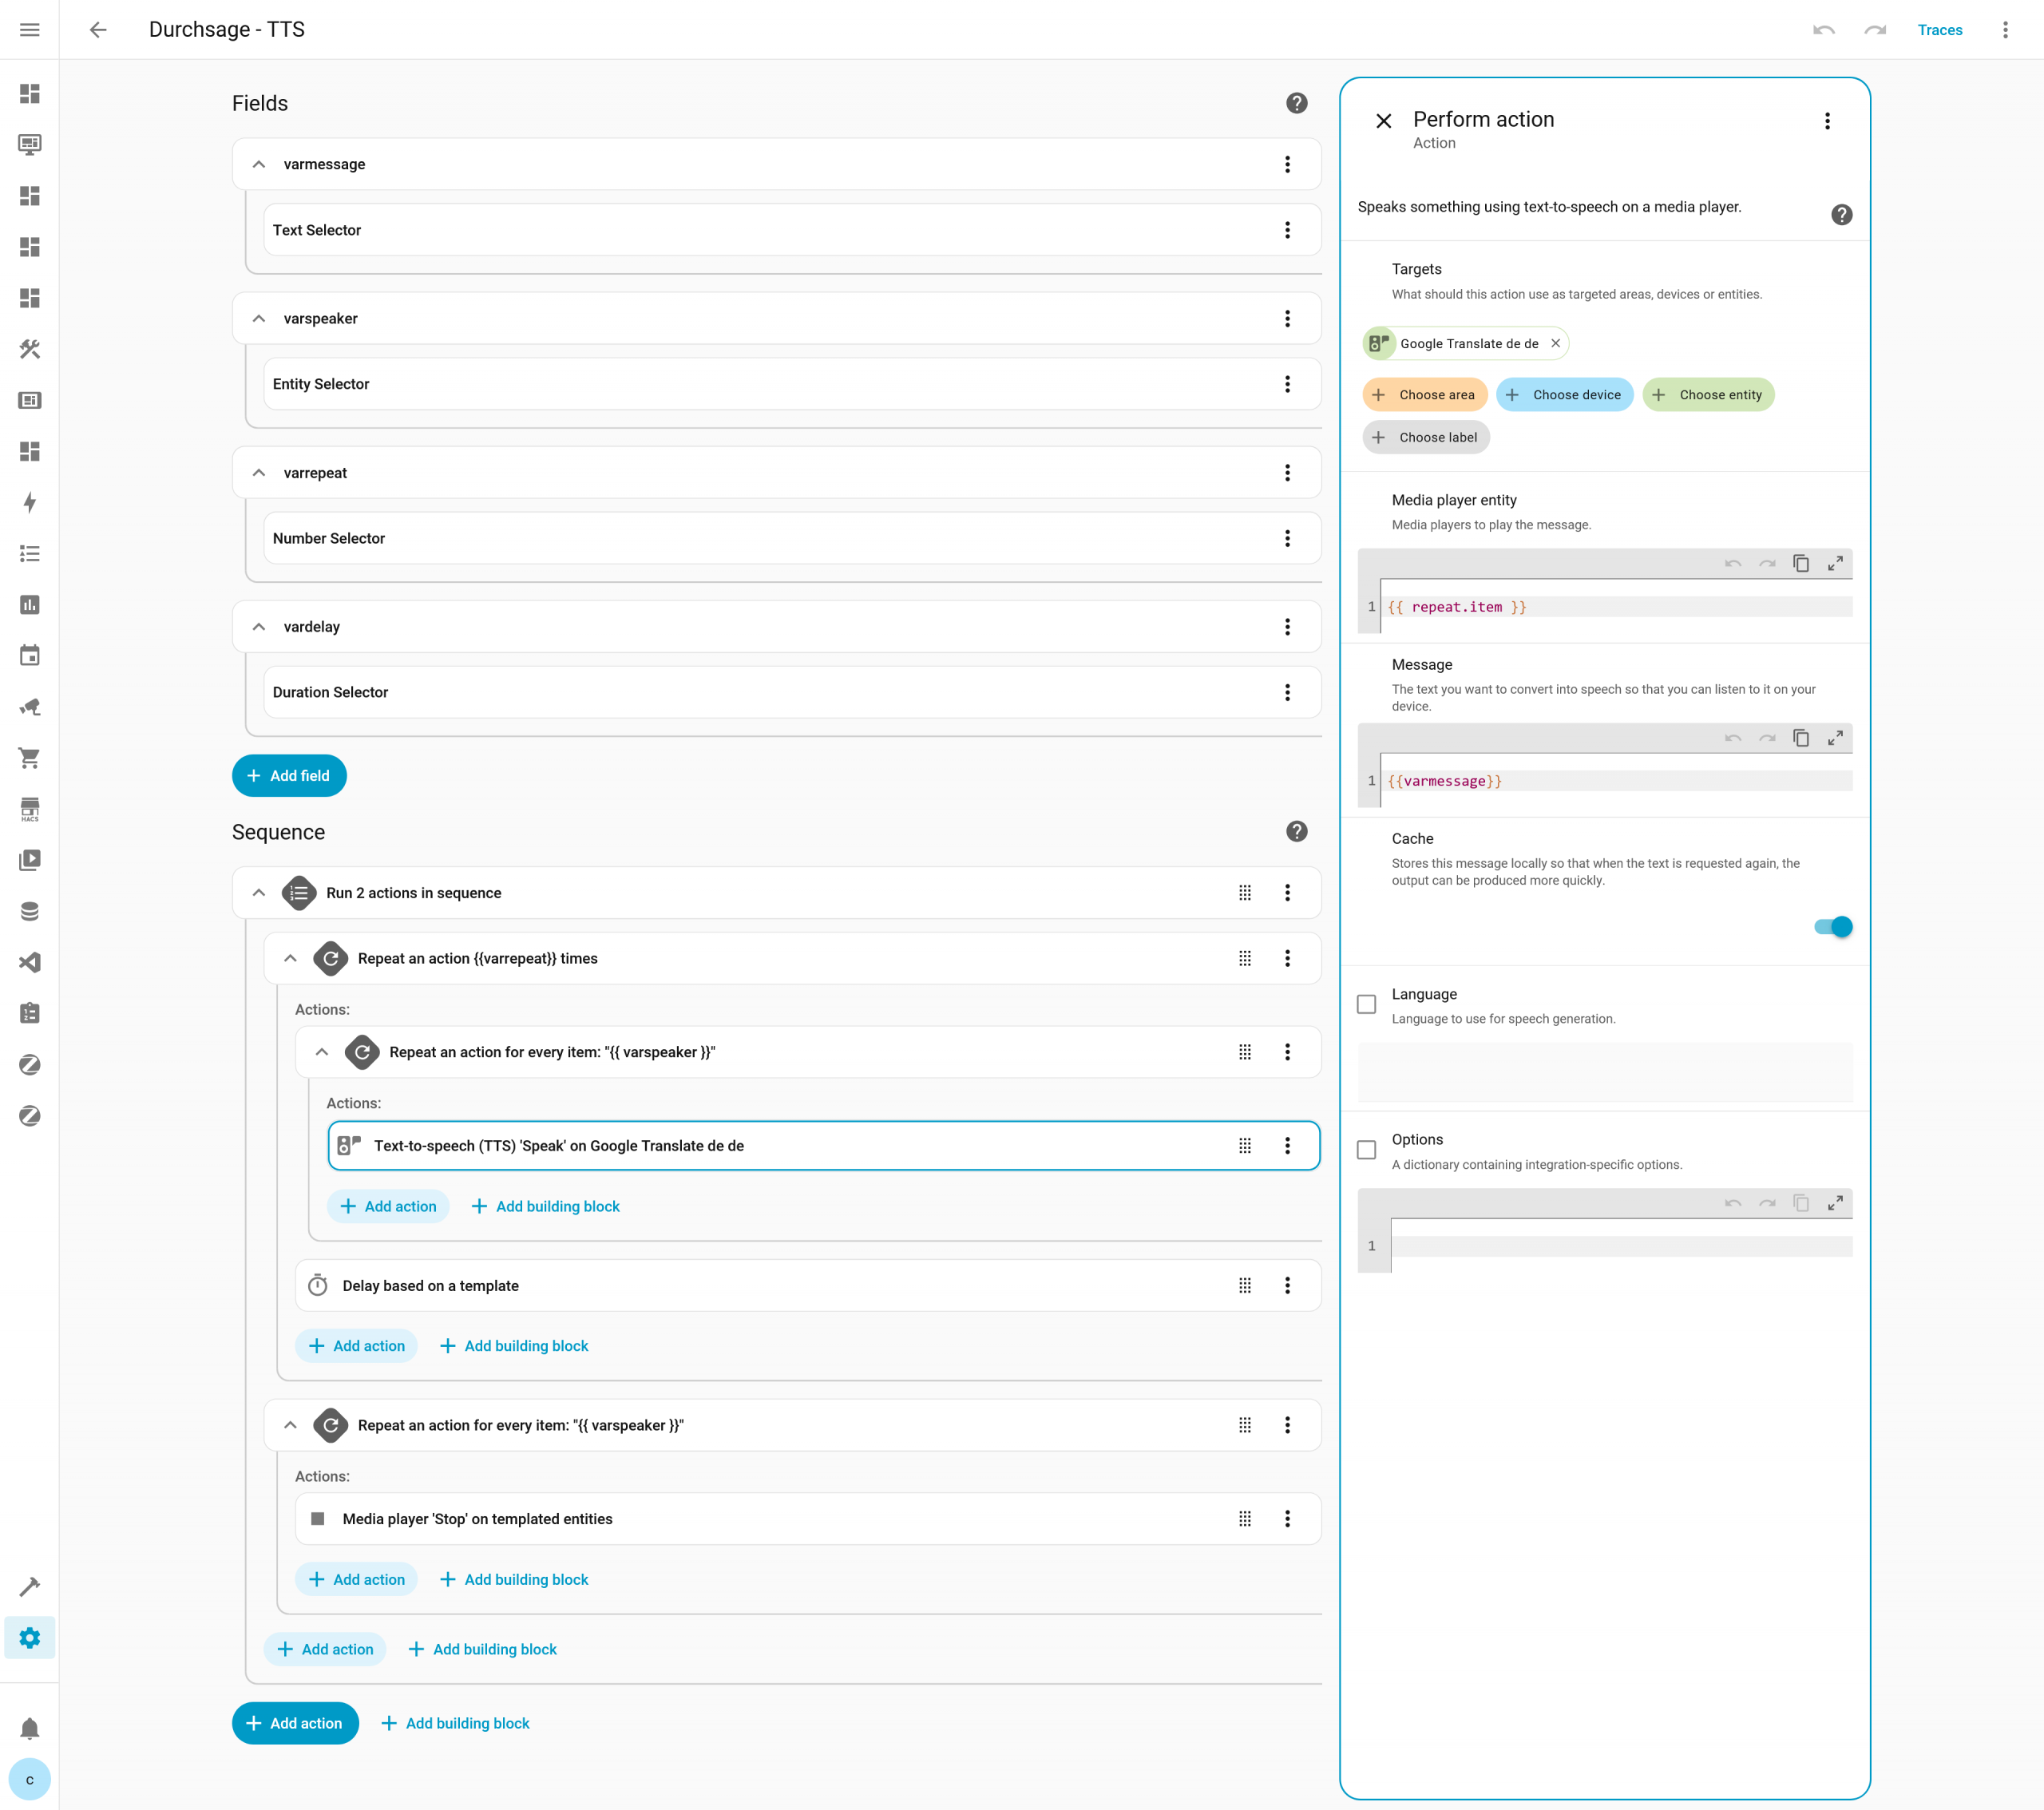Toggle the Cache switch off
2044x1810 pixels.
click(x=1832, y=927)
